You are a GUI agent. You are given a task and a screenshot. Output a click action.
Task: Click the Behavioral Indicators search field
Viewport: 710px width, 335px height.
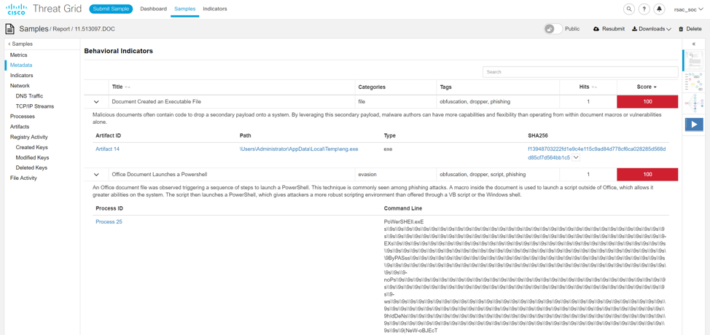click(580, 72)
